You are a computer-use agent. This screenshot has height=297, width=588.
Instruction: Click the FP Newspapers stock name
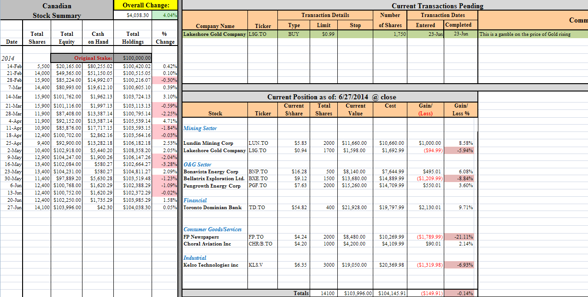point(201,237)
